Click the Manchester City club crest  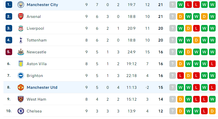21,5
